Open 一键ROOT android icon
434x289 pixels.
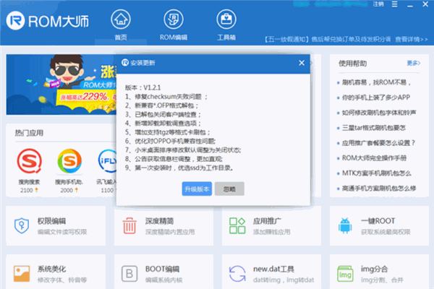tap(345, 225)
